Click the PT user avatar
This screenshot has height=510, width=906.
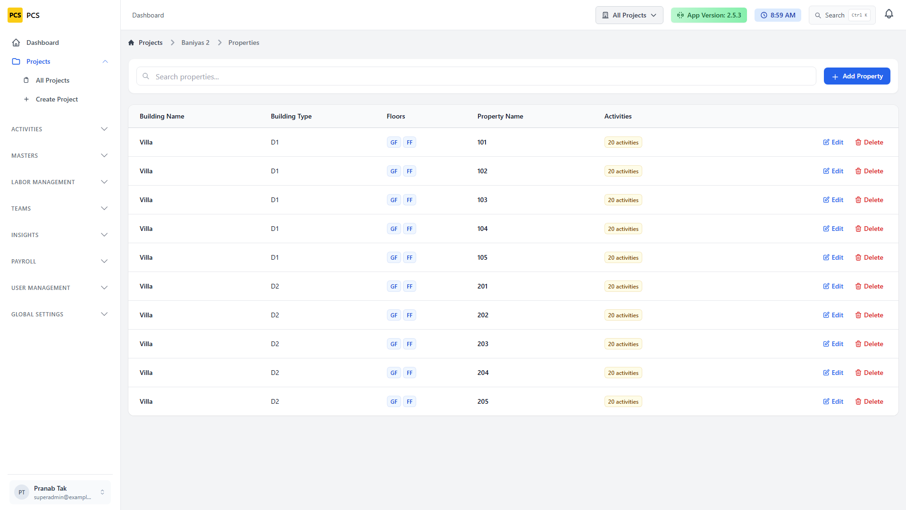pyautogui.click(x=22, y=492)
